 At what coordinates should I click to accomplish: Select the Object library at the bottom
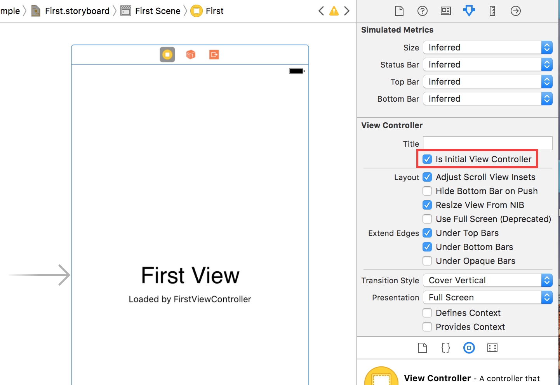tap(469, 348)
